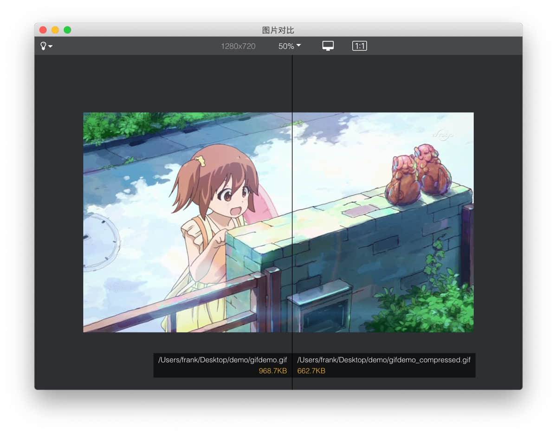
Task: Click the 968.7KB file size text
Action: [x=272, y=371]
